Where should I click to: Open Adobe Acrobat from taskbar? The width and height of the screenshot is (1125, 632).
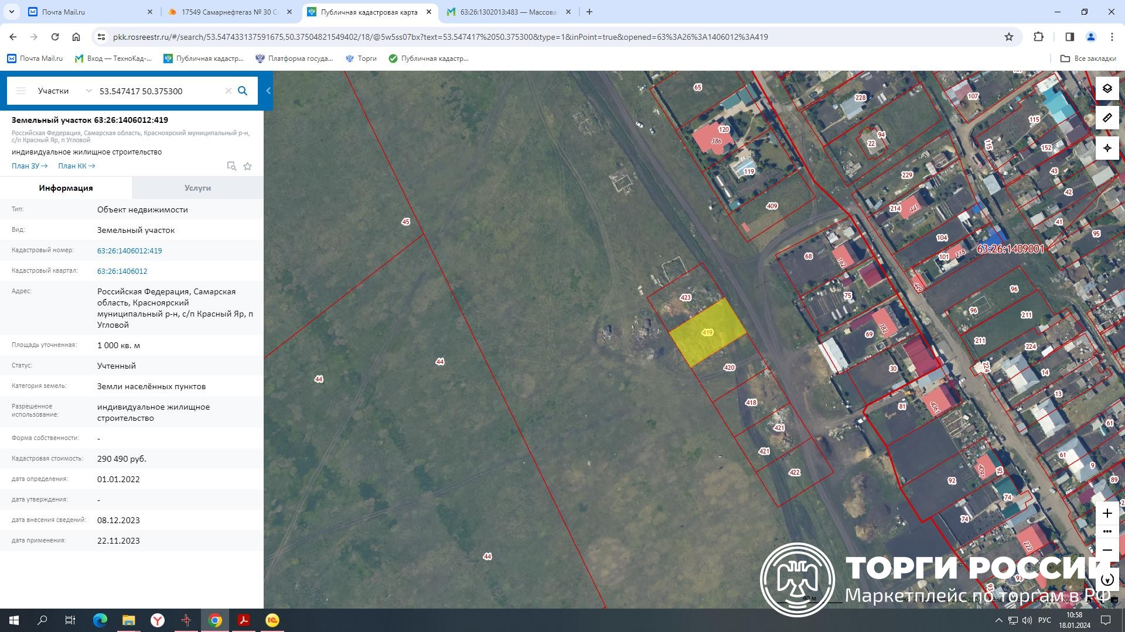coord(244,620)
